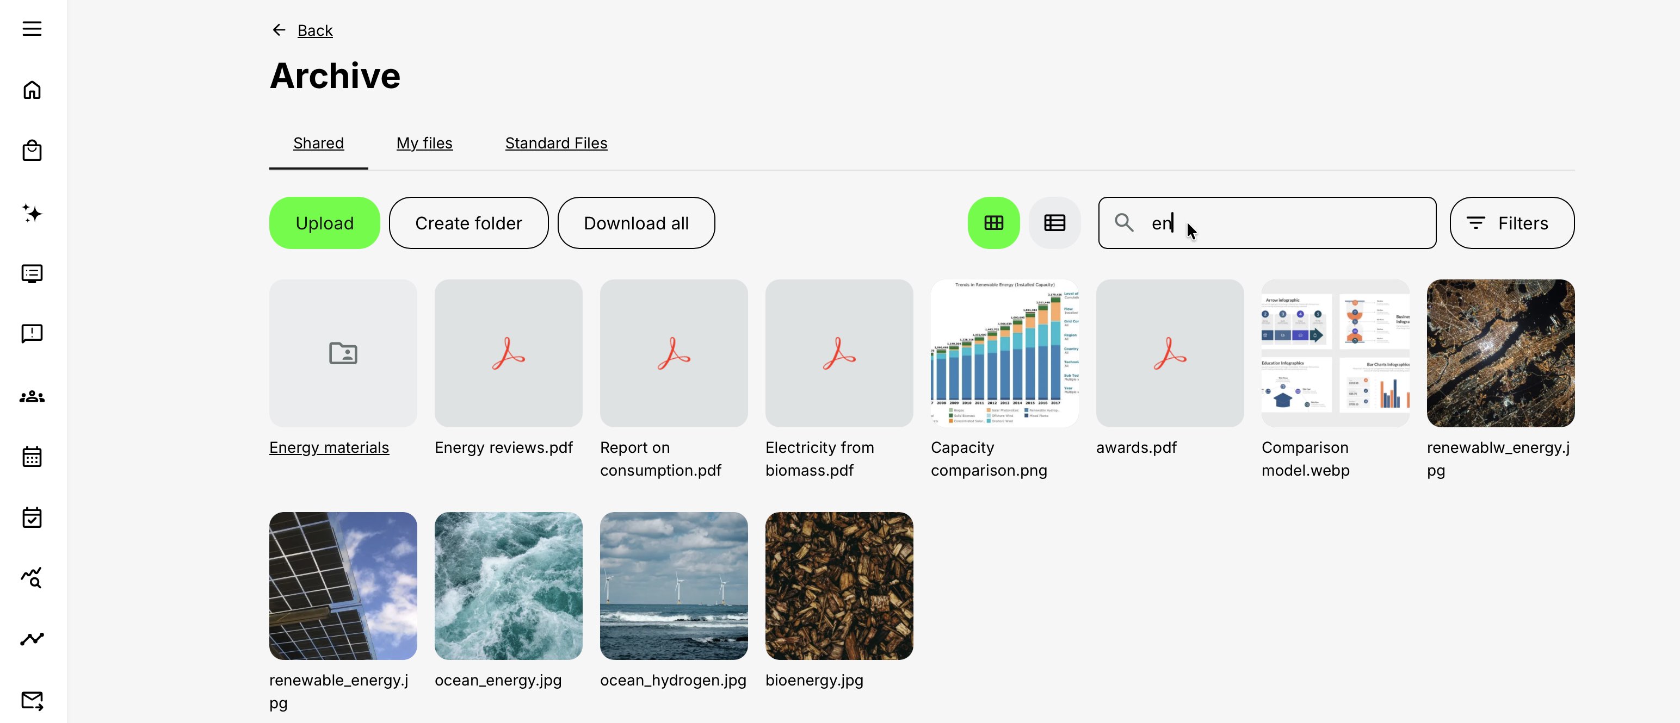Open Capacity comparison.png chart thumbnail
The image size is (1680, 723).
(1004, 353)
